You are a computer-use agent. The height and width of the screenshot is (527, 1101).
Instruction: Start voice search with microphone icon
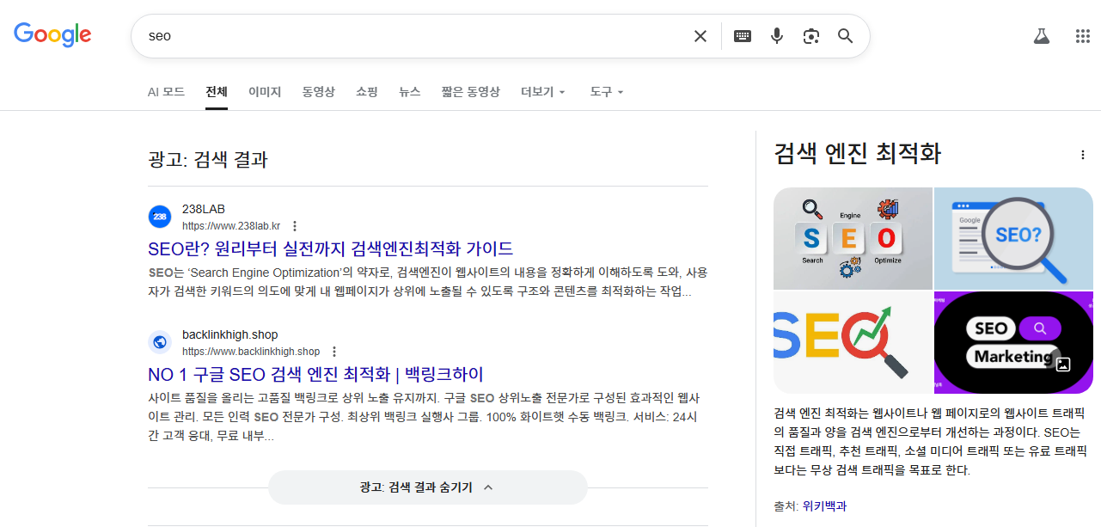pos(777,36)
